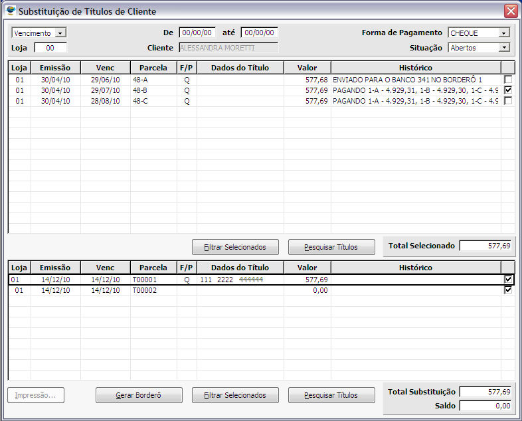Viewport: 522px width, 421px height.
Task: Click the até end date field
Action: [x=259, y=33]
